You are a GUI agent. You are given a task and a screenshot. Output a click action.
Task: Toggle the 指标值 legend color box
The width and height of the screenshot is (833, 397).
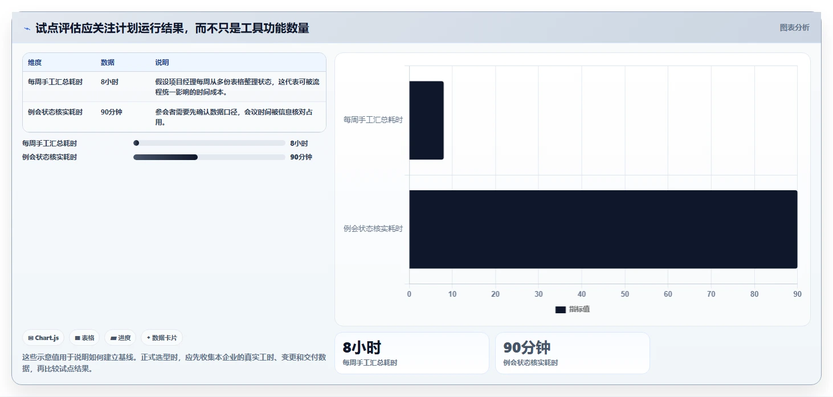pos(561,309)
